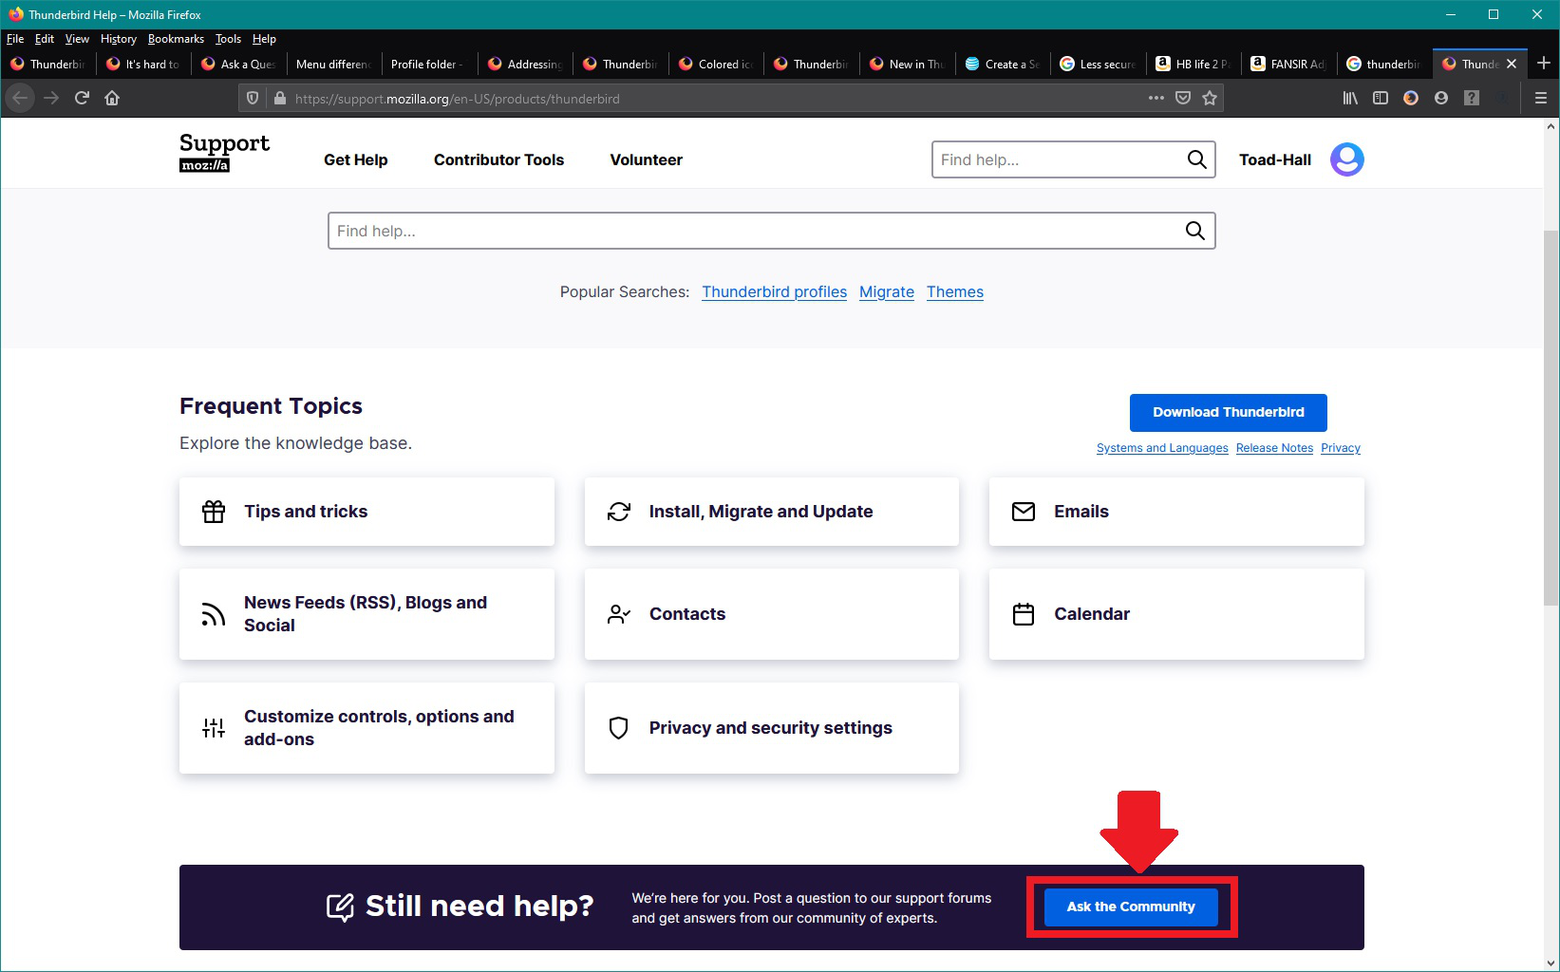1560x972 pixels.
Task: Click the calendar icon on Calendar card
Action: click(x=1024, y=614)
